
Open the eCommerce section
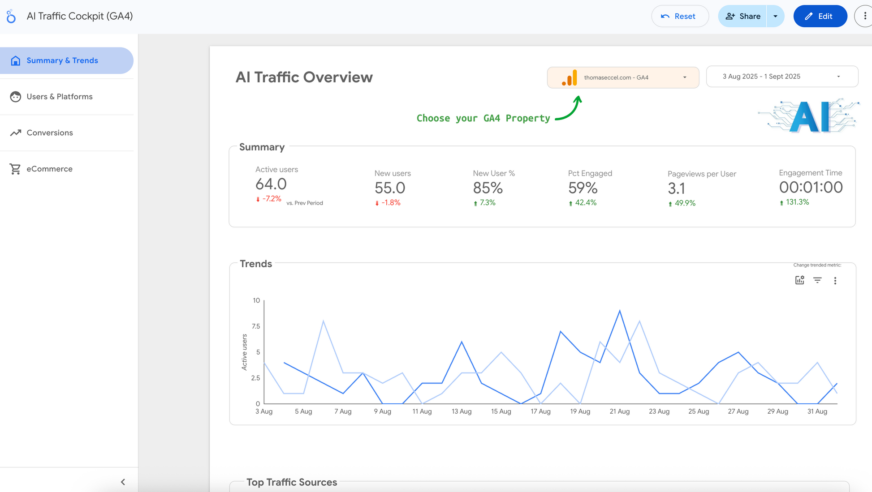49,169
